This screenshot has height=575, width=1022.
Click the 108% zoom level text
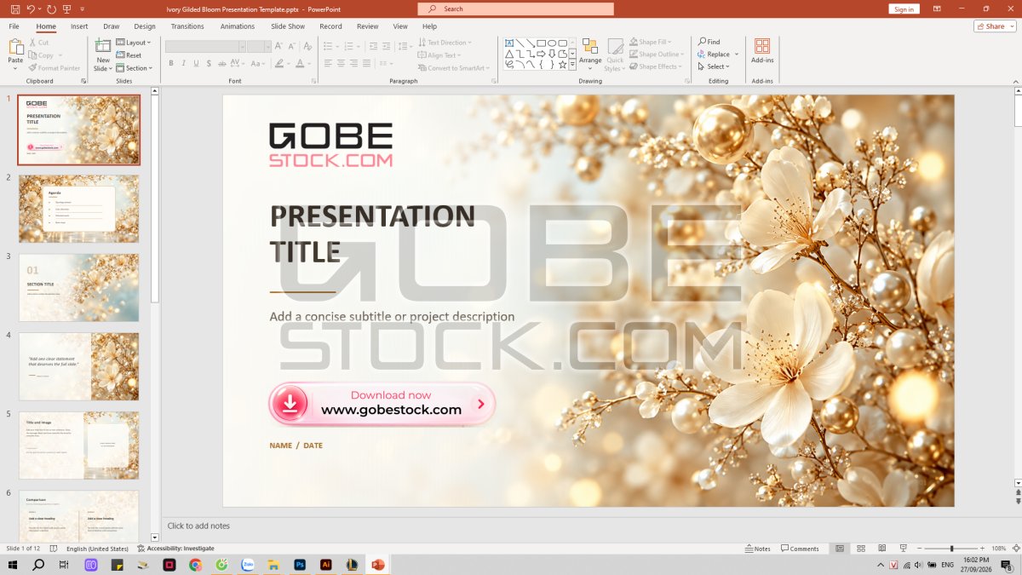999,549
